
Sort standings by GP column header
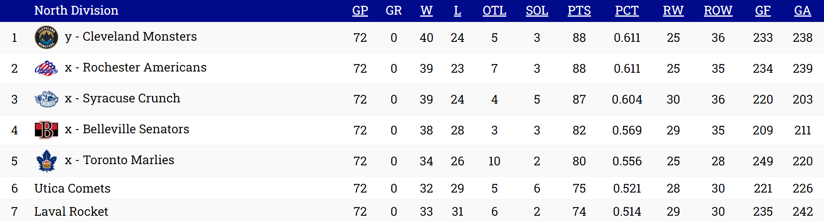coord(360,11)
